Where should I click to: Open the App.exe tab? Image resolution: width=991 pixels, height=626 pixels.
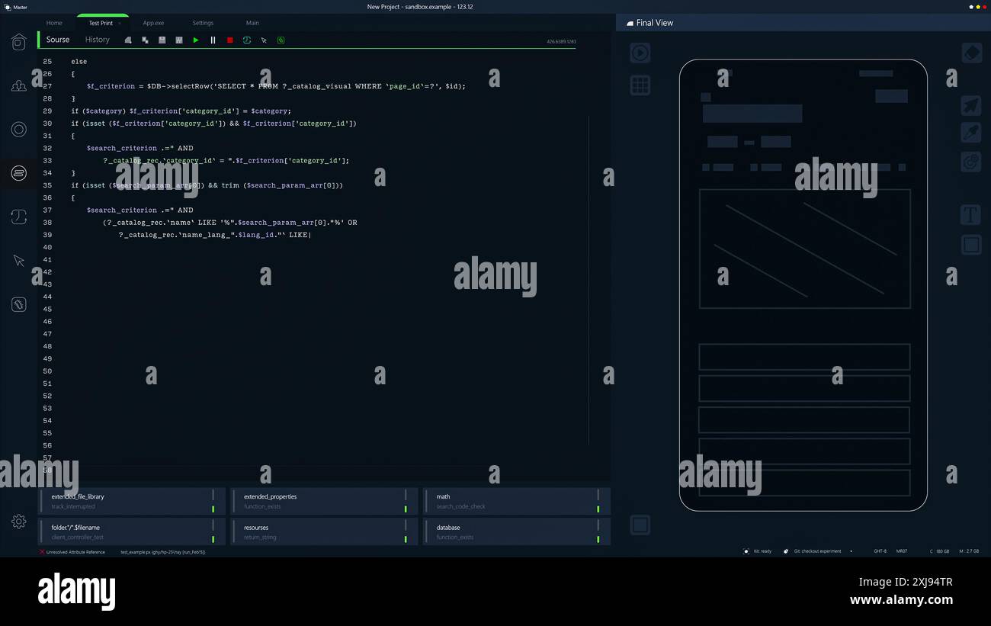pyautogui.click(x=153, y=23)
